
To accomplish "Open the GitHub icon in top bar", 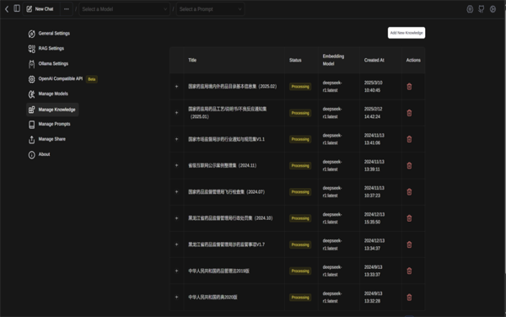I will [482, 9].
